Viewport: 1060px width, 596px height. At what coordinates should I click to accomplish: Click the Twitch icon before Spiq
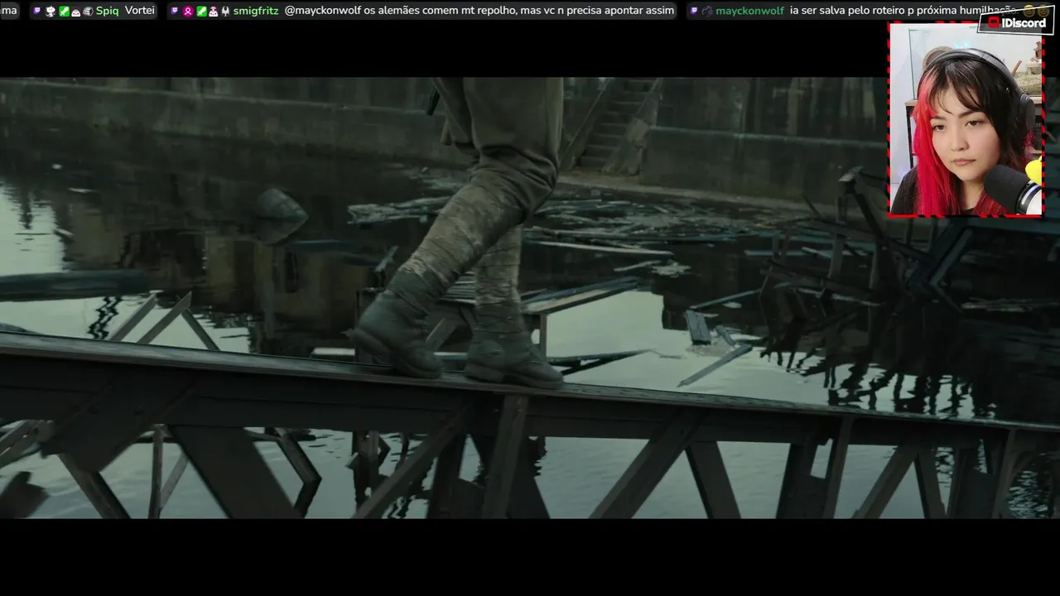pos(37,11)
